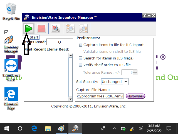
Task: Open the Set Security dropdown arrow
Action: 126,82
